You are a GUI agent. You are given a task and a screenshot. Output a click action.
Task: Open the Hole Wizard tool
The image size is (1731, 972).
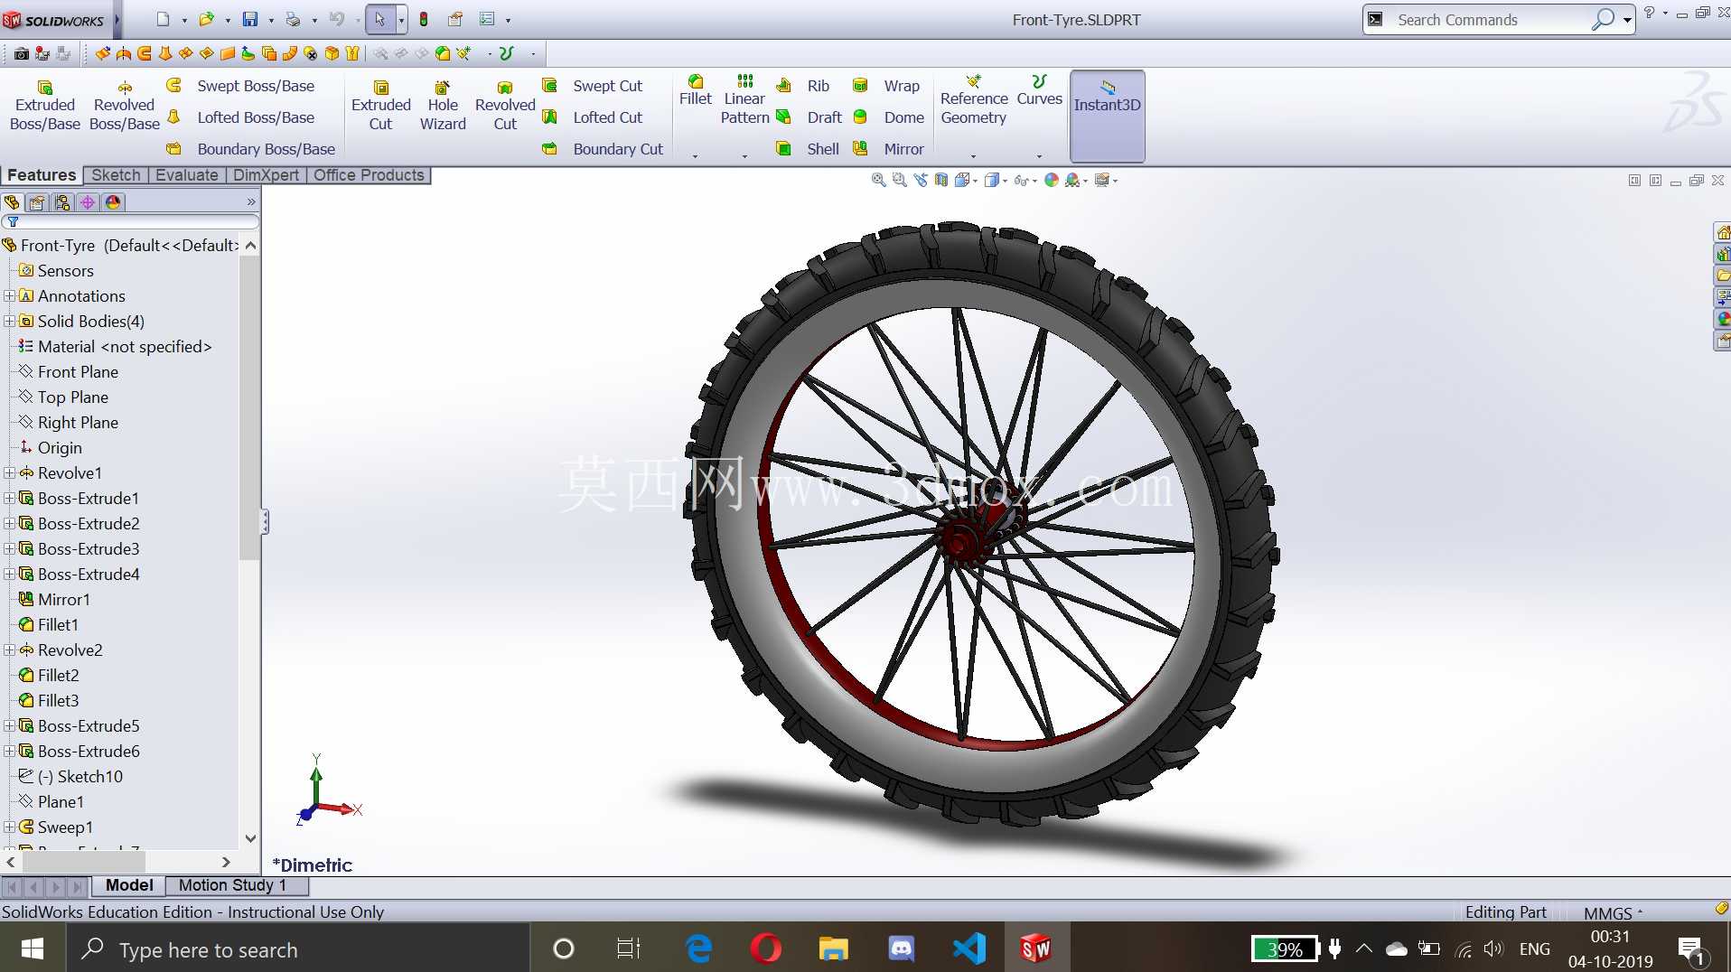point(443,106)
